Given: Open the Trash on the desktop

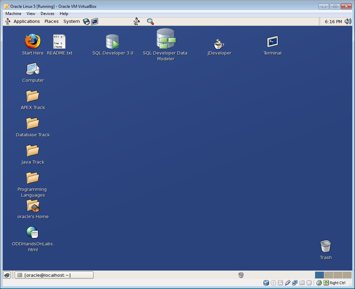Looking at the screenshot, I should [326, 246].
